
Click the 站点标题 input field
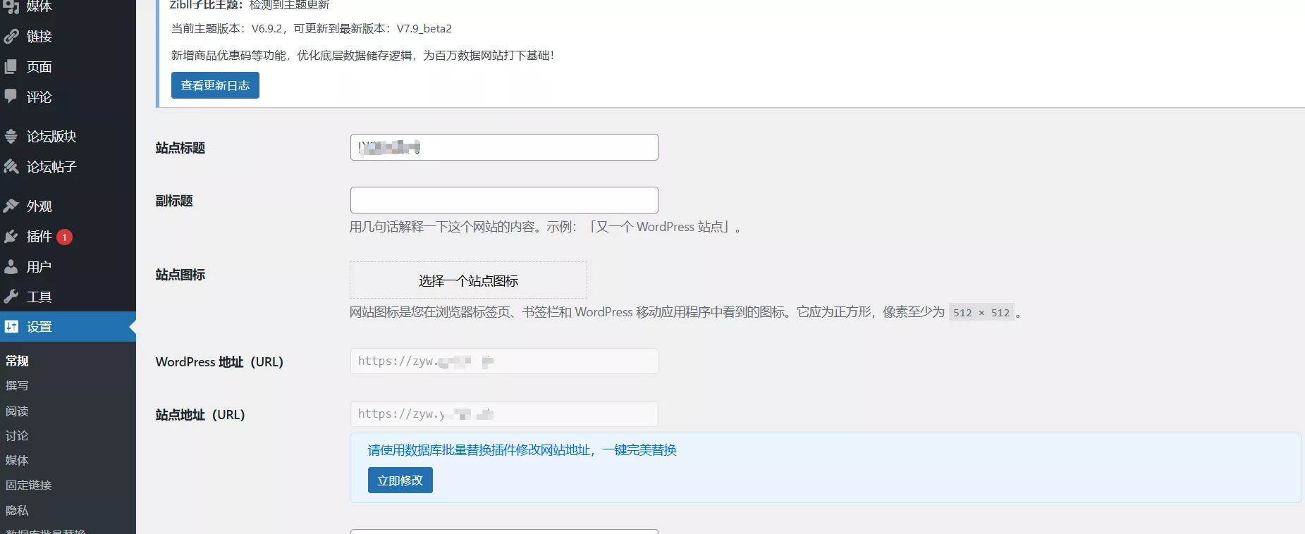(504, 147)
